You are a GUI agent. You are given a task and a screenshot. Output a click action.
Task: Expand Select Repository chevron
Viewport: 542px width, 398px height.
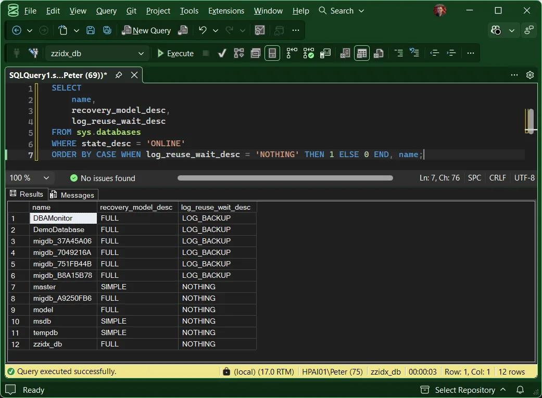coord(503,390)
